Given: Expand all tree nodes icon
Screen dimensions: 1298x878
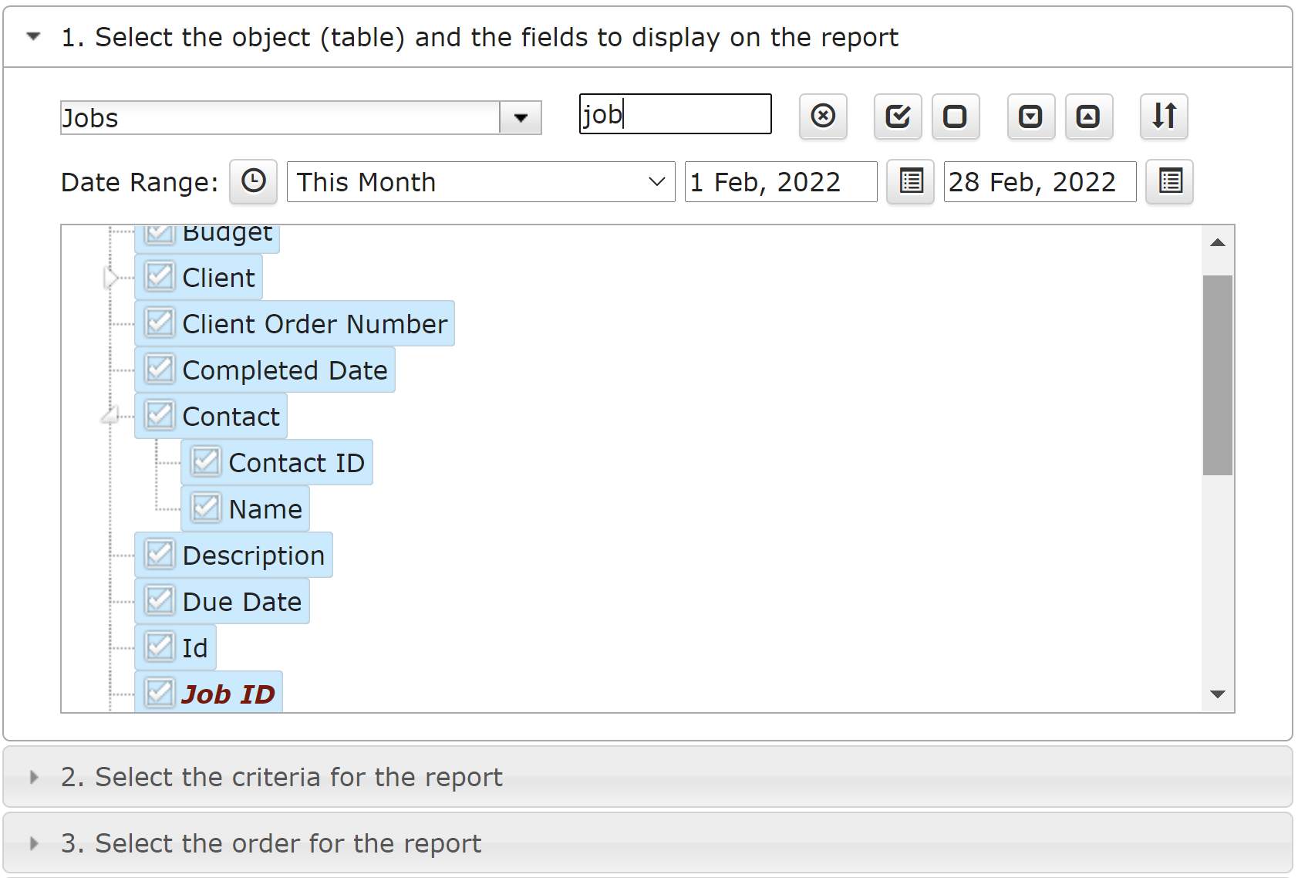Looking at the screenshot, I should pos(1030,117).
